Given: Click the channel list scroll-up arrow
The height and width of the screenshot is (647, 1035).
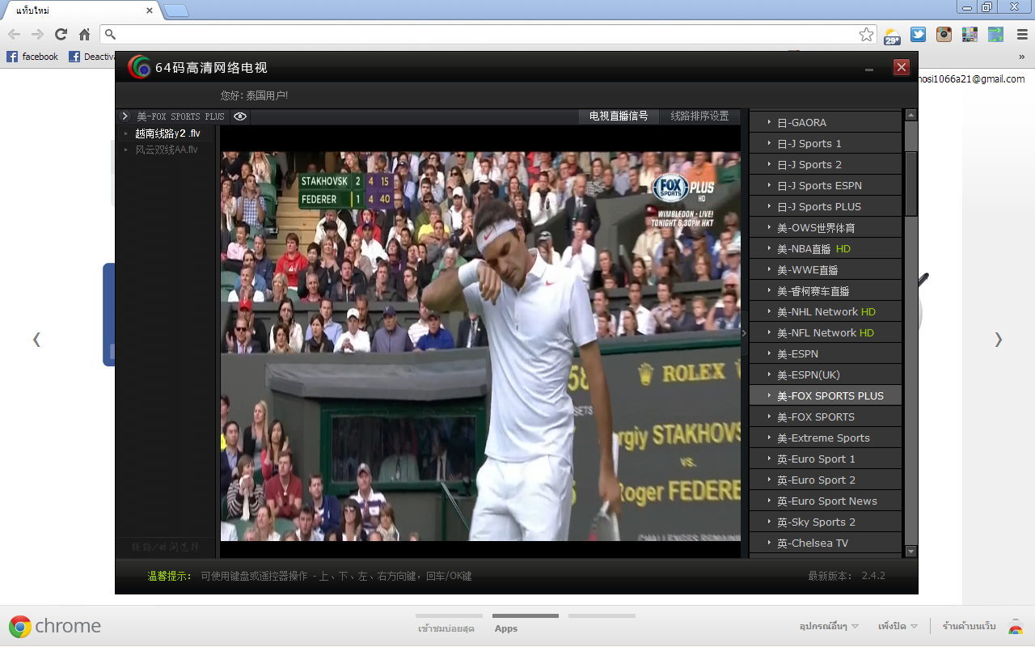Looking at the screenshot, I should click(x=911, y=115).
